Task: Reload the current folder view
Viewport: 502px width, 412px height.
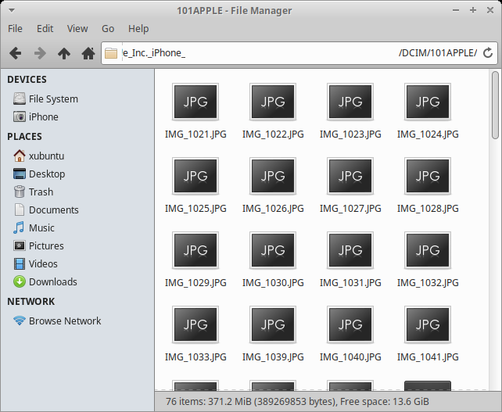Action: pyautogui.click(x=488, y=53)
